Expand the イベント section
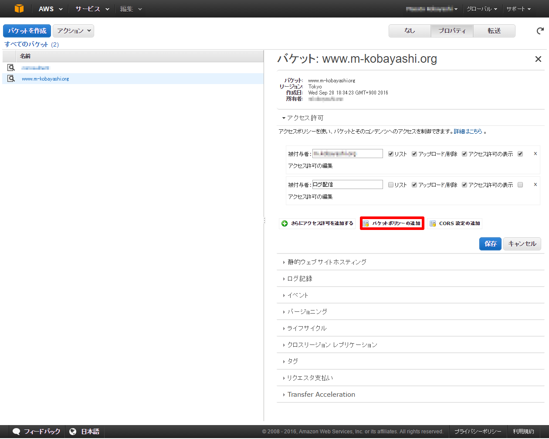The width and height of the screenshot is (549, 439). 295,295
